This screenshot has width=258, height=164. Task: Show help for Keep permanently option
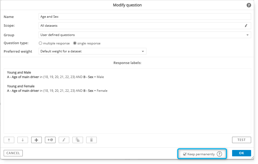coord(219,154)
